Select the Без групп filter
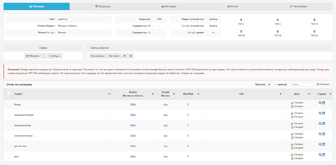 tap(114, 56)
